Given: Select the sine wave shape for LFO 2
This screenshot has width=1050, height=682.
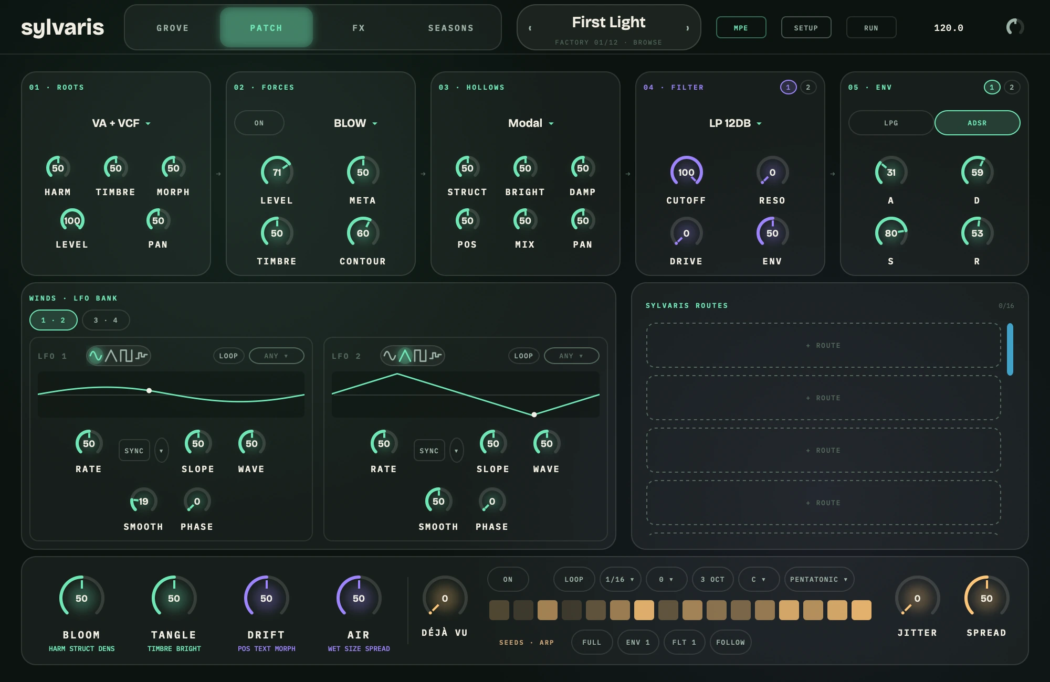Looking at the screenshot, I should (390, 356).
